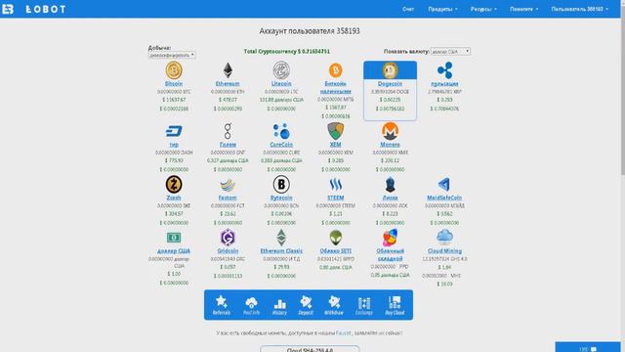Click the Litecoin silver coin icon
This screenshot has width=625, height=352.
(281, 70)
